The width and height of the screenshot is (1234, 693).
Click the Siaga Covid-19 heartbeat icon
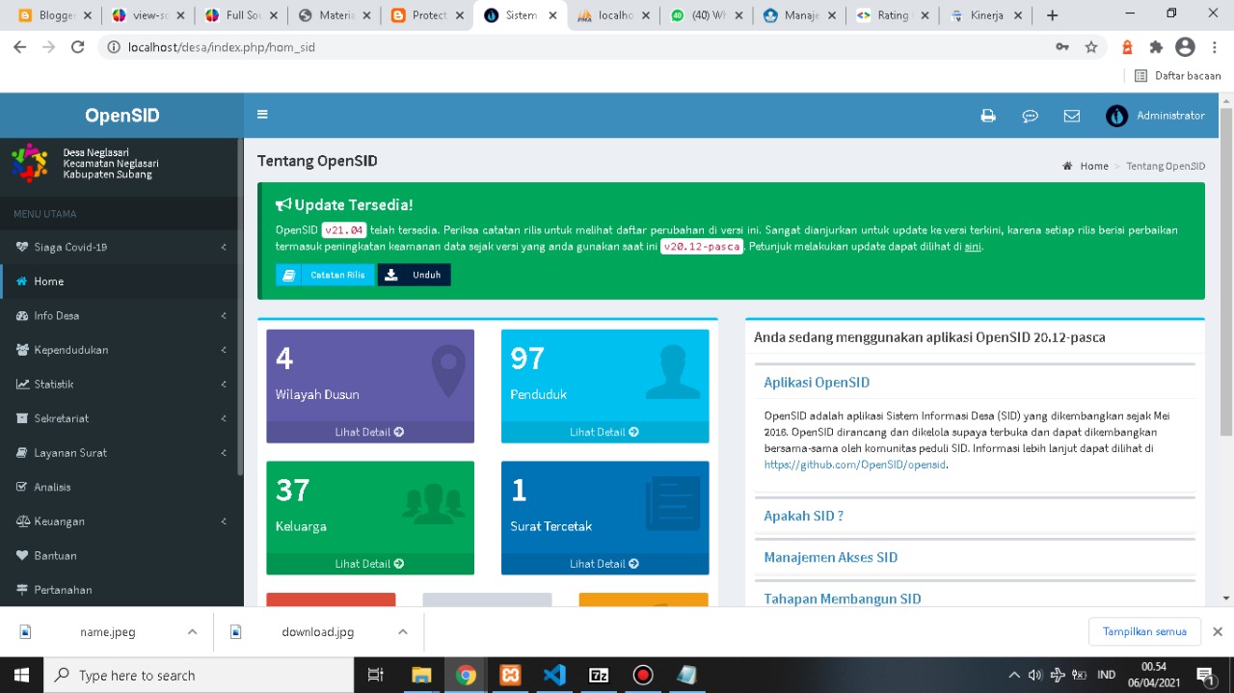point(22,247)
